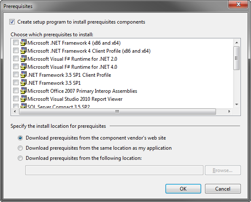Click the vertical scrollbar thumb in prerequisites list

coord(236,58)
